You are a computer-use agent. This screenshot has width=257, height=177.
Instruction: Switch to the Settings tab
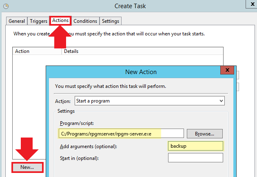pyautogui.click(x=111, y=21)
